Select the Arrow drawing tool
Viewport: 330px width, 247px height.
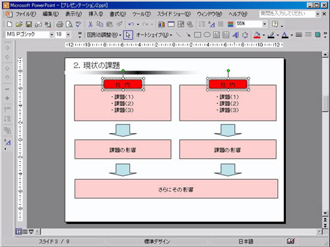click(x=188, y=35)
